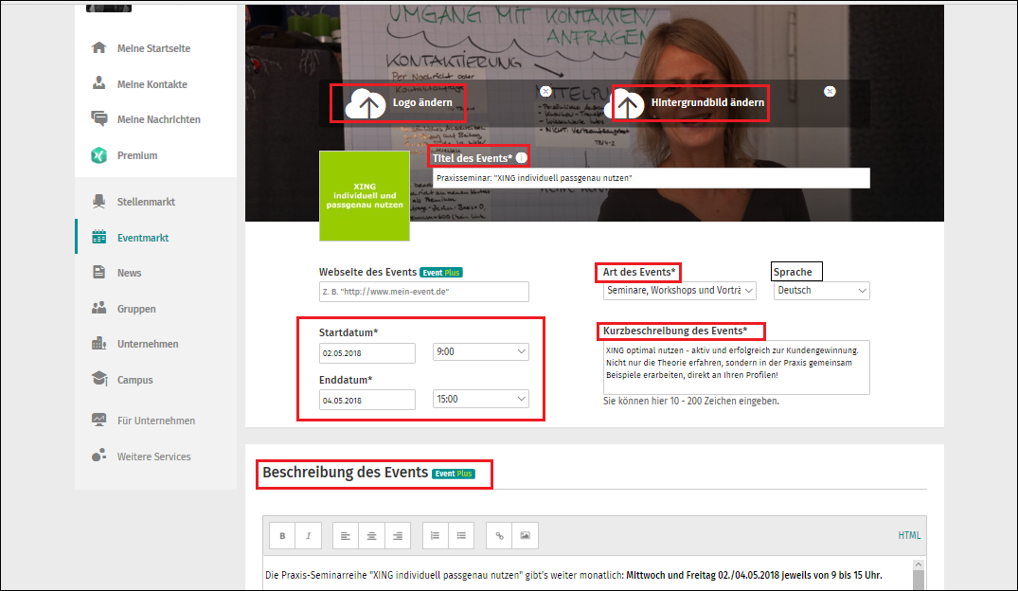1018x591 pixels.
Task: Click the green XING event logo thumbnail
Action: click(365, 195)
